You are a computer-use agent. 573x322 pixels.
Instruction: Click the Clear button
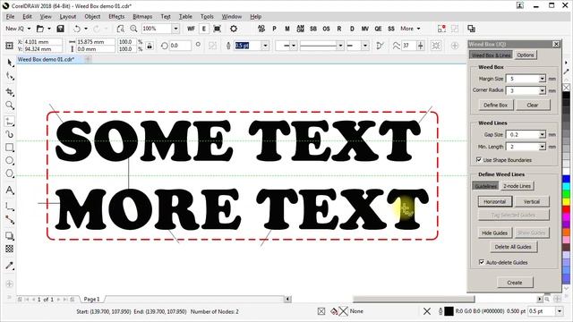[x=533, y=105]
